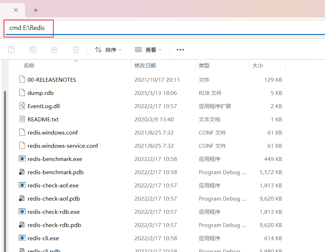Select file name redis-check-rdb.pdb
This screenshot has width=325, height=252.
click(x=54, y=225)
